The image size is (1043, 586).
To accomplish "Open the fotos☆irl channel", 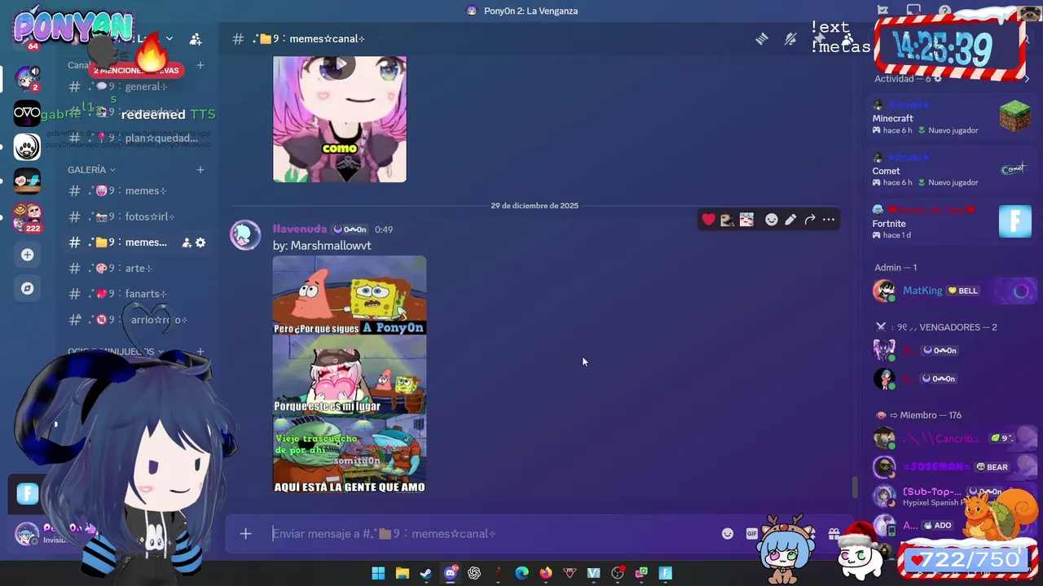I will (x=134, y=216).
